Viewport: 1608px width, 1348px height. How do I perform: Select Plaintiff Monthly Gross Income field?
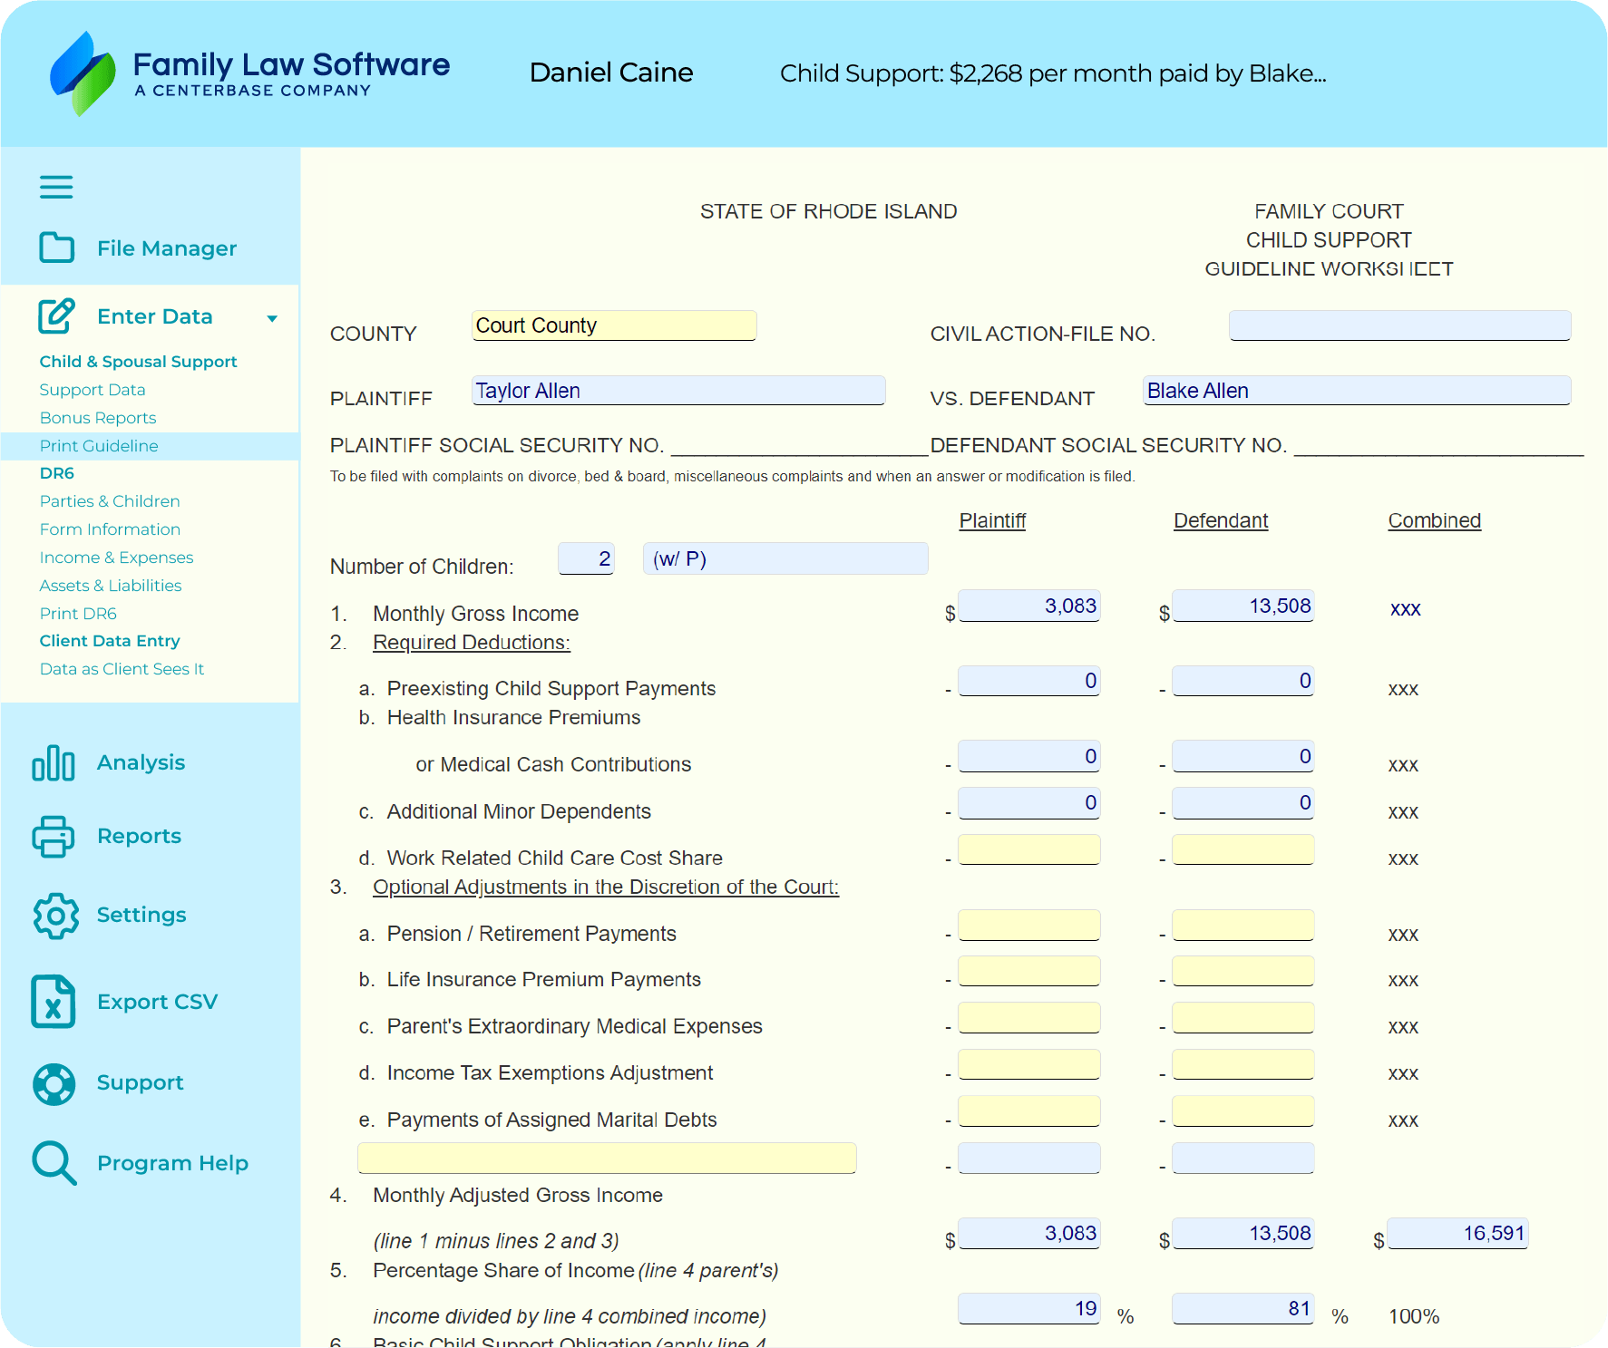1029,606
